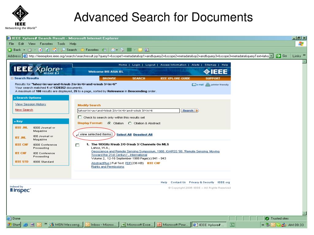Open the Tools menu
The image size is (314, 235).
click(x=61, y=44)
